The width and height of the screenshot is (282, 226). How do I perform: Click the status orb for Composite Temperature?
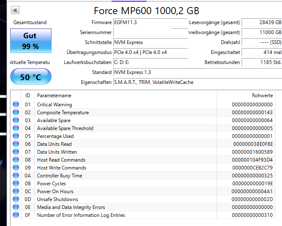click(16, 112)
